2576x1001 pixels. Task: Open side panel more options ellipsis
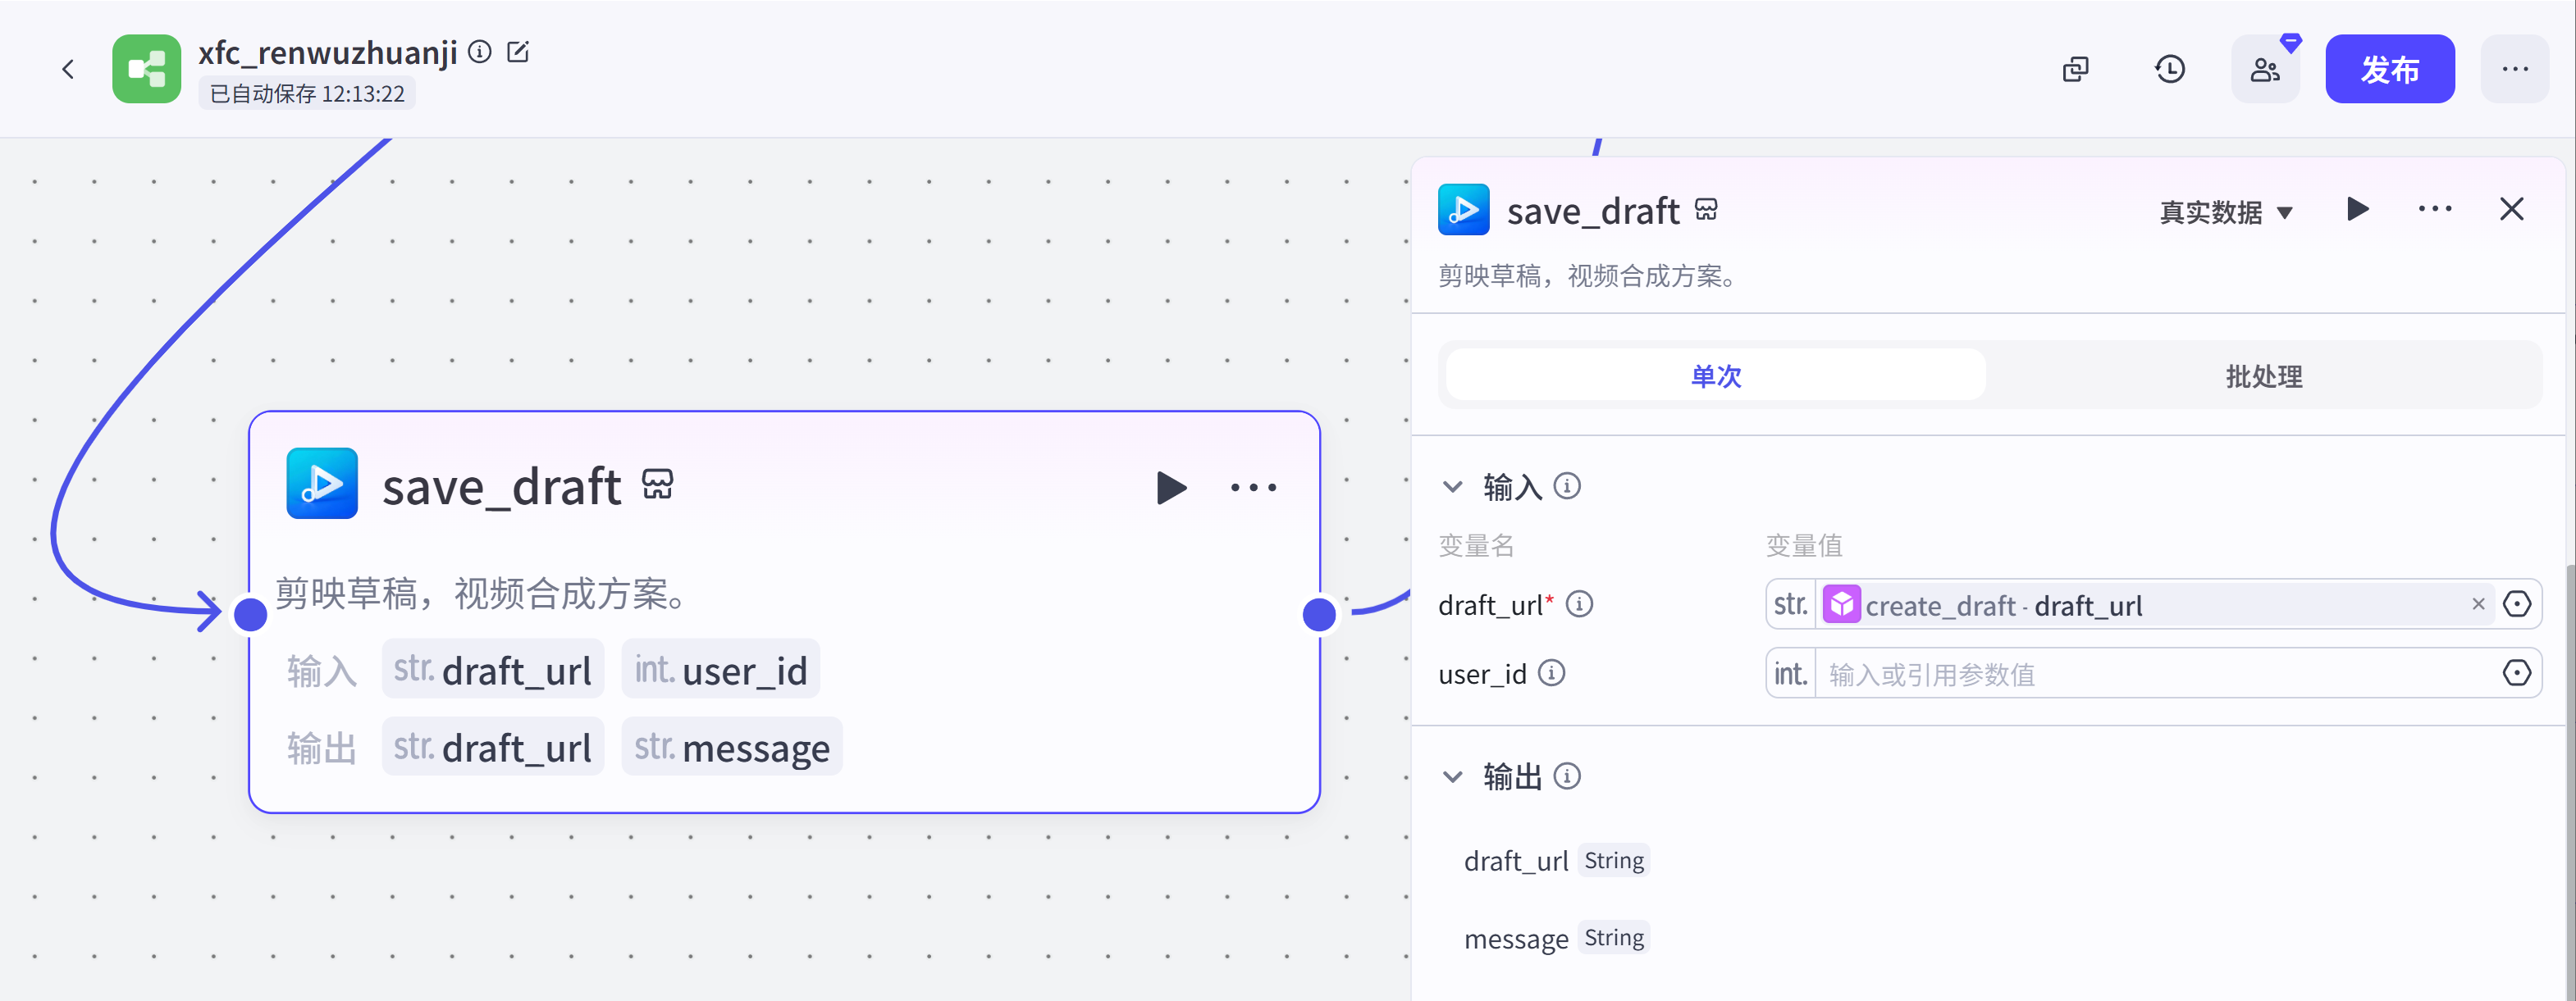point(2434,209)
